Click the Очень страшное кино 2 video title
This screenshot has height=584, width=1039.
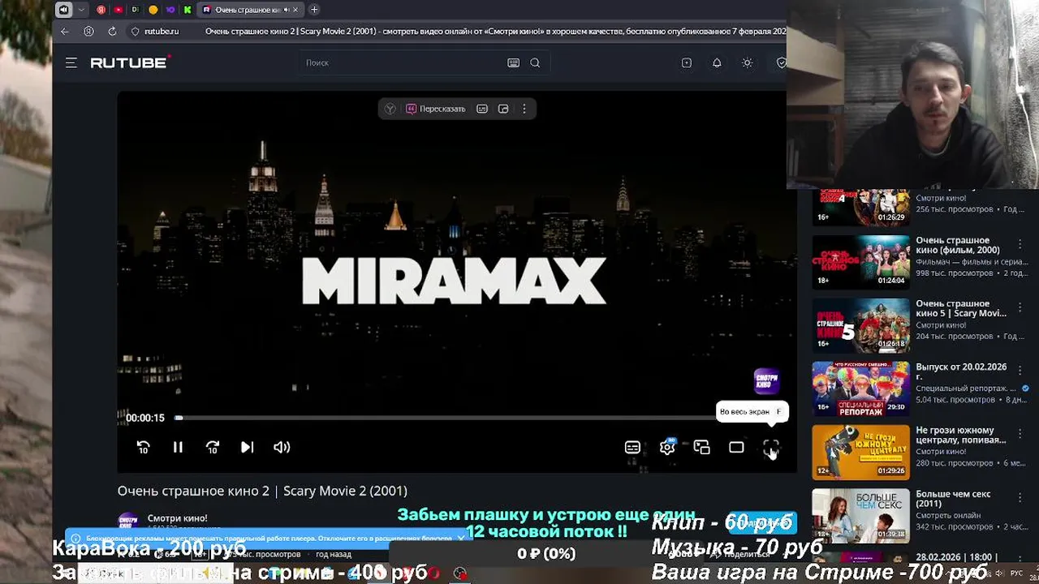pyautogui.click(x=262, y=491)
